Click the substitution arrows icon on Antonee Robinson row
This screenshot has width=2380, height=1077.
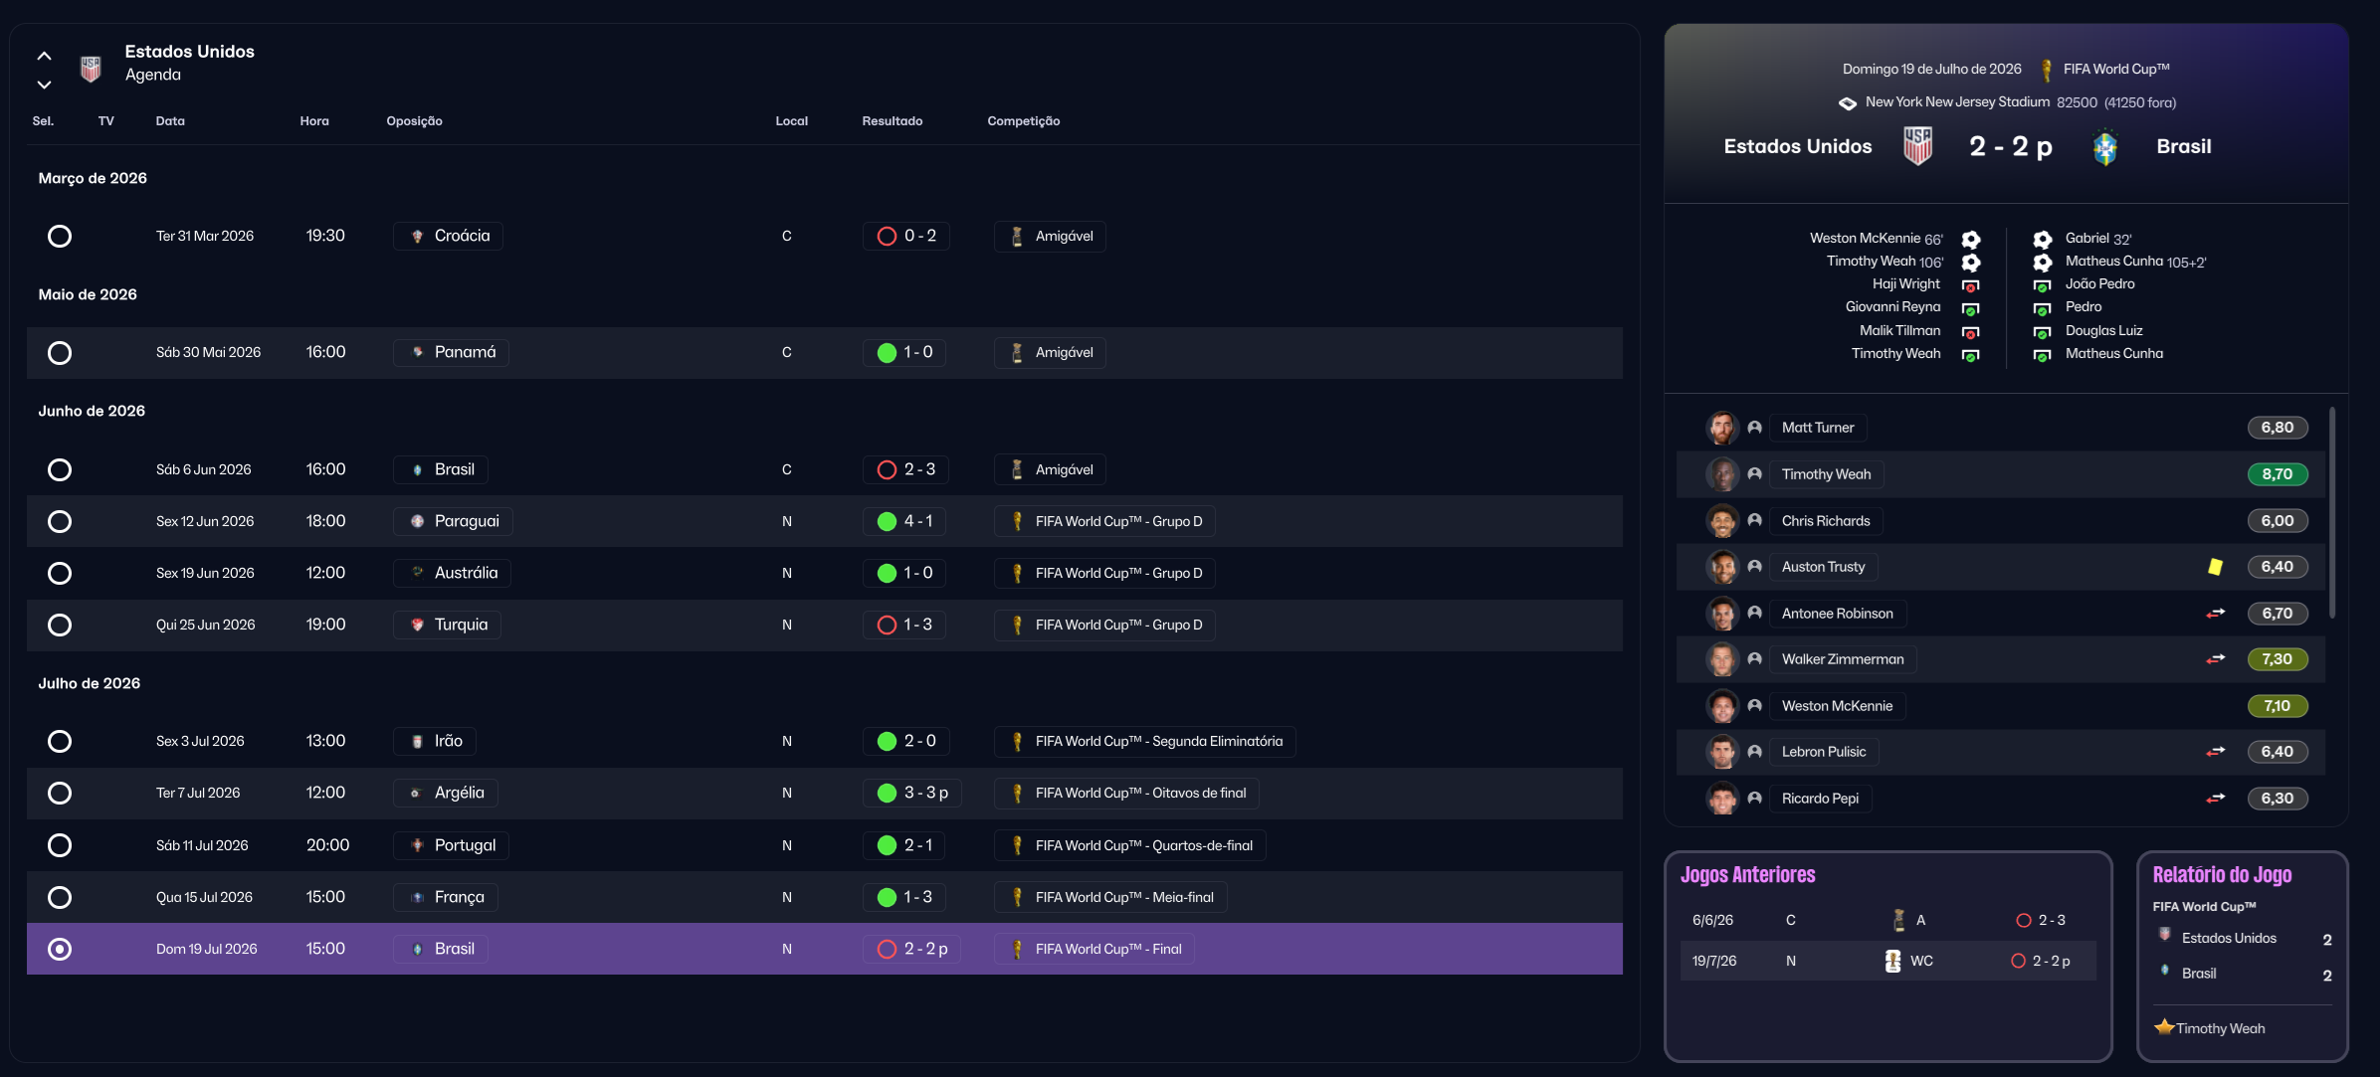click(2216, 614)
